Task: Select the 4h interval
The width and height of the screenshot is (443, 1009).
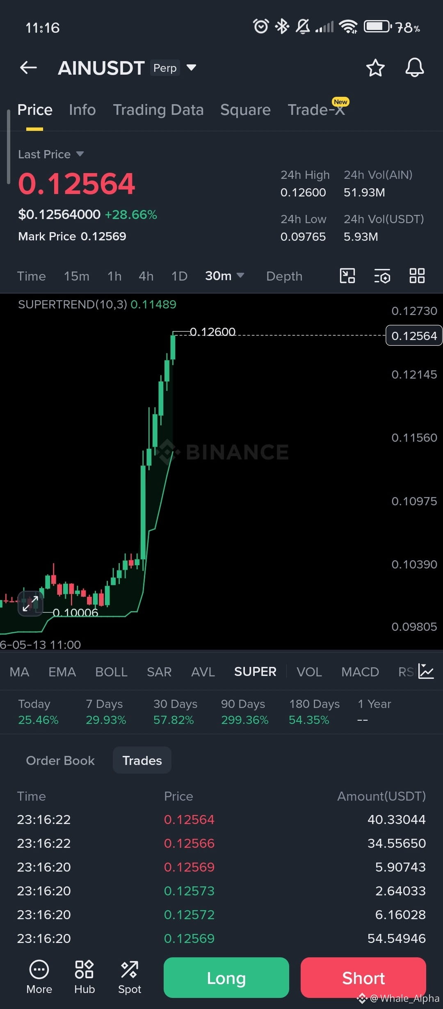Action: click(x=146, y=276)
